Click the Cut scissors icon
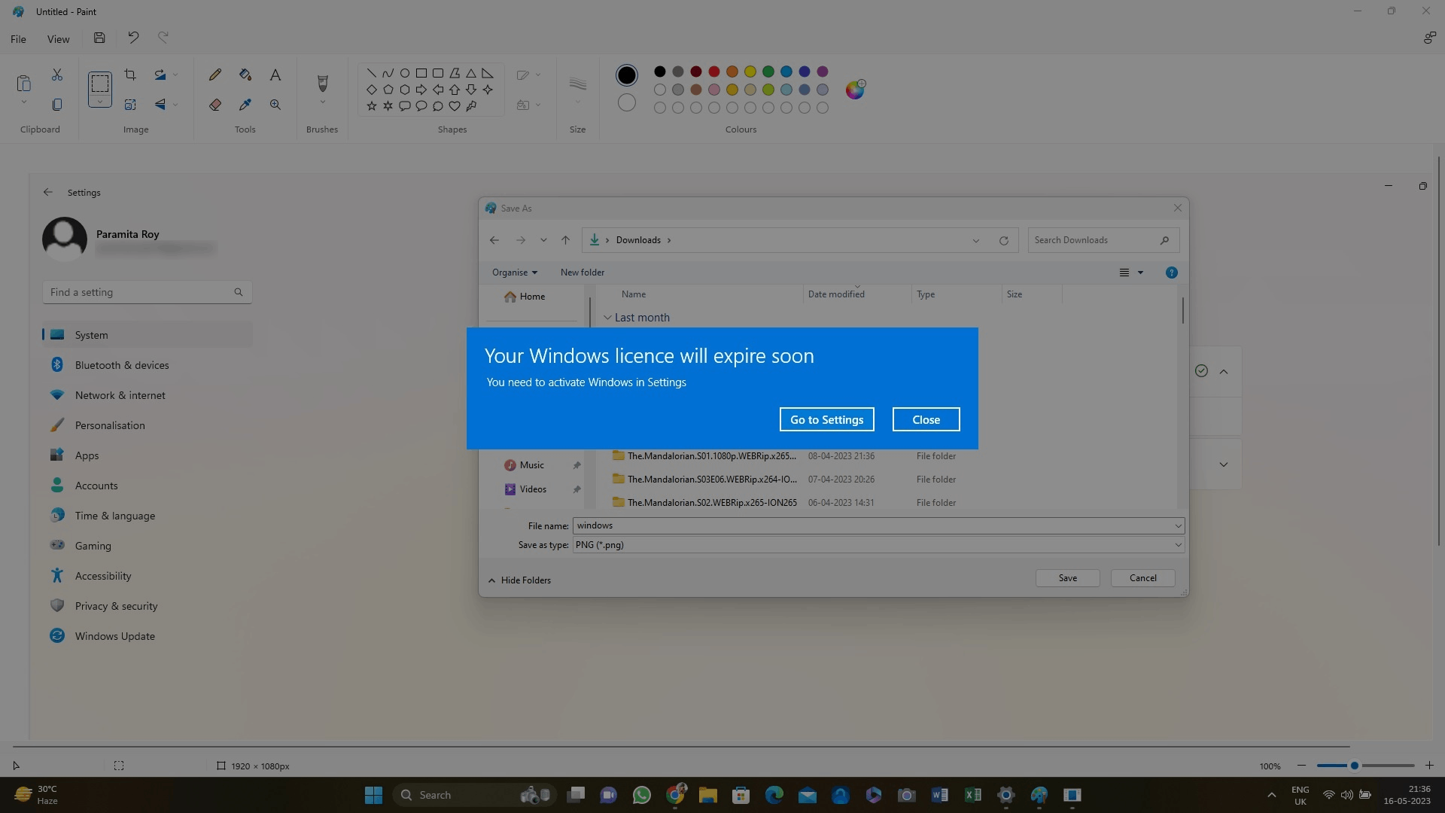 pyautogui.click(x=57, y=75)
